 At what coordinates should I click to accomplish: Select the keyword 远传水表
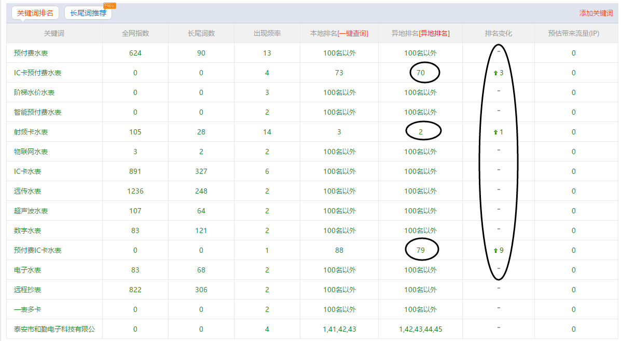[27, 191]
